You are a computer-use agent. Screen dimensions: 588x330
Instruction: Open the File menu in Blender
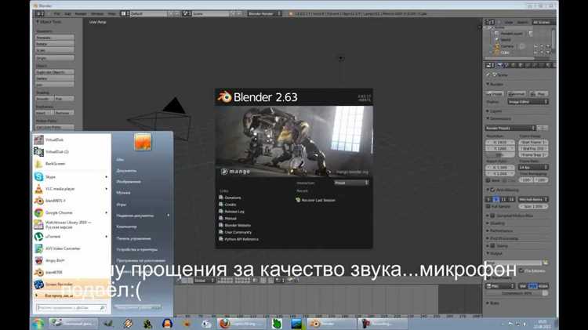coord(56,13)
